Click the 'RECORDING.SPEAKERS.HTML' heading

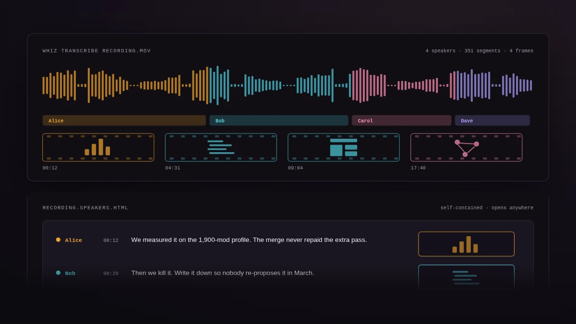[85, 208]
